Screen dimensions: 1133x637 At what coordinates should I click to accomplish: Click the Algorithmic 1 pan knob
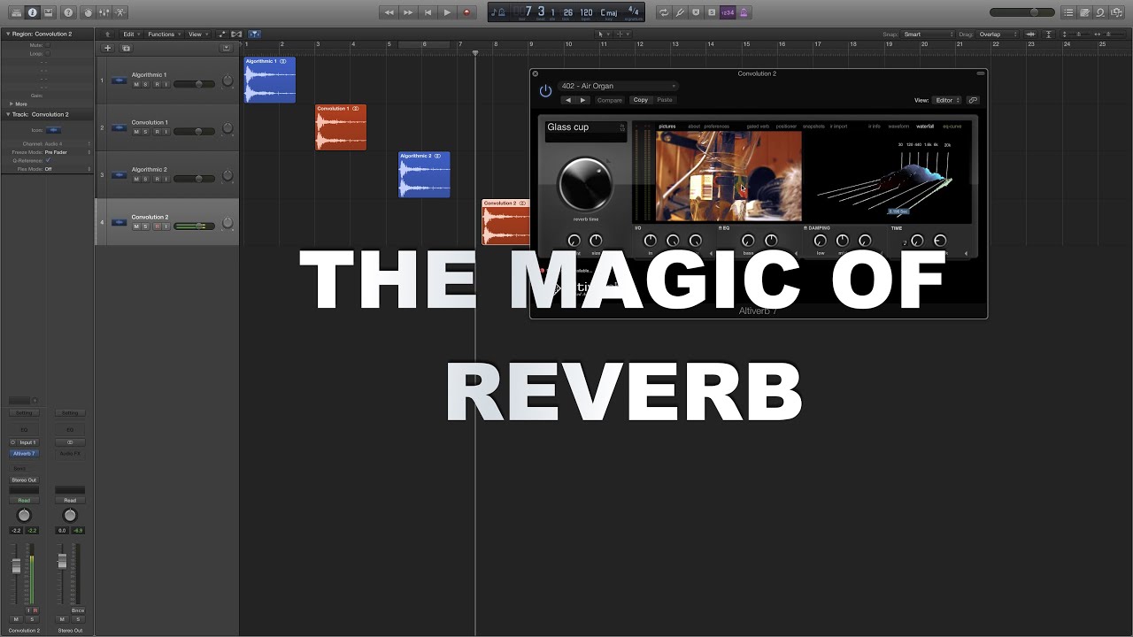[227, 81]
